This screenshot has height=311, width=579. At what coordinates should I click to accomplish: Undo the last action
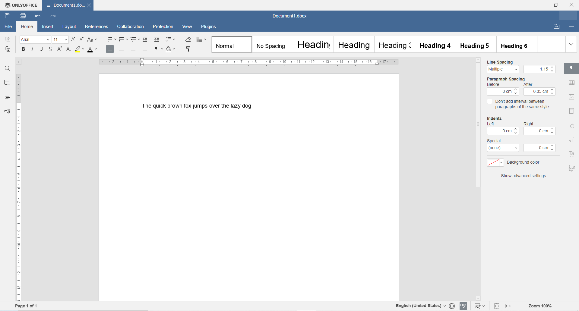[x=38, y=16]
